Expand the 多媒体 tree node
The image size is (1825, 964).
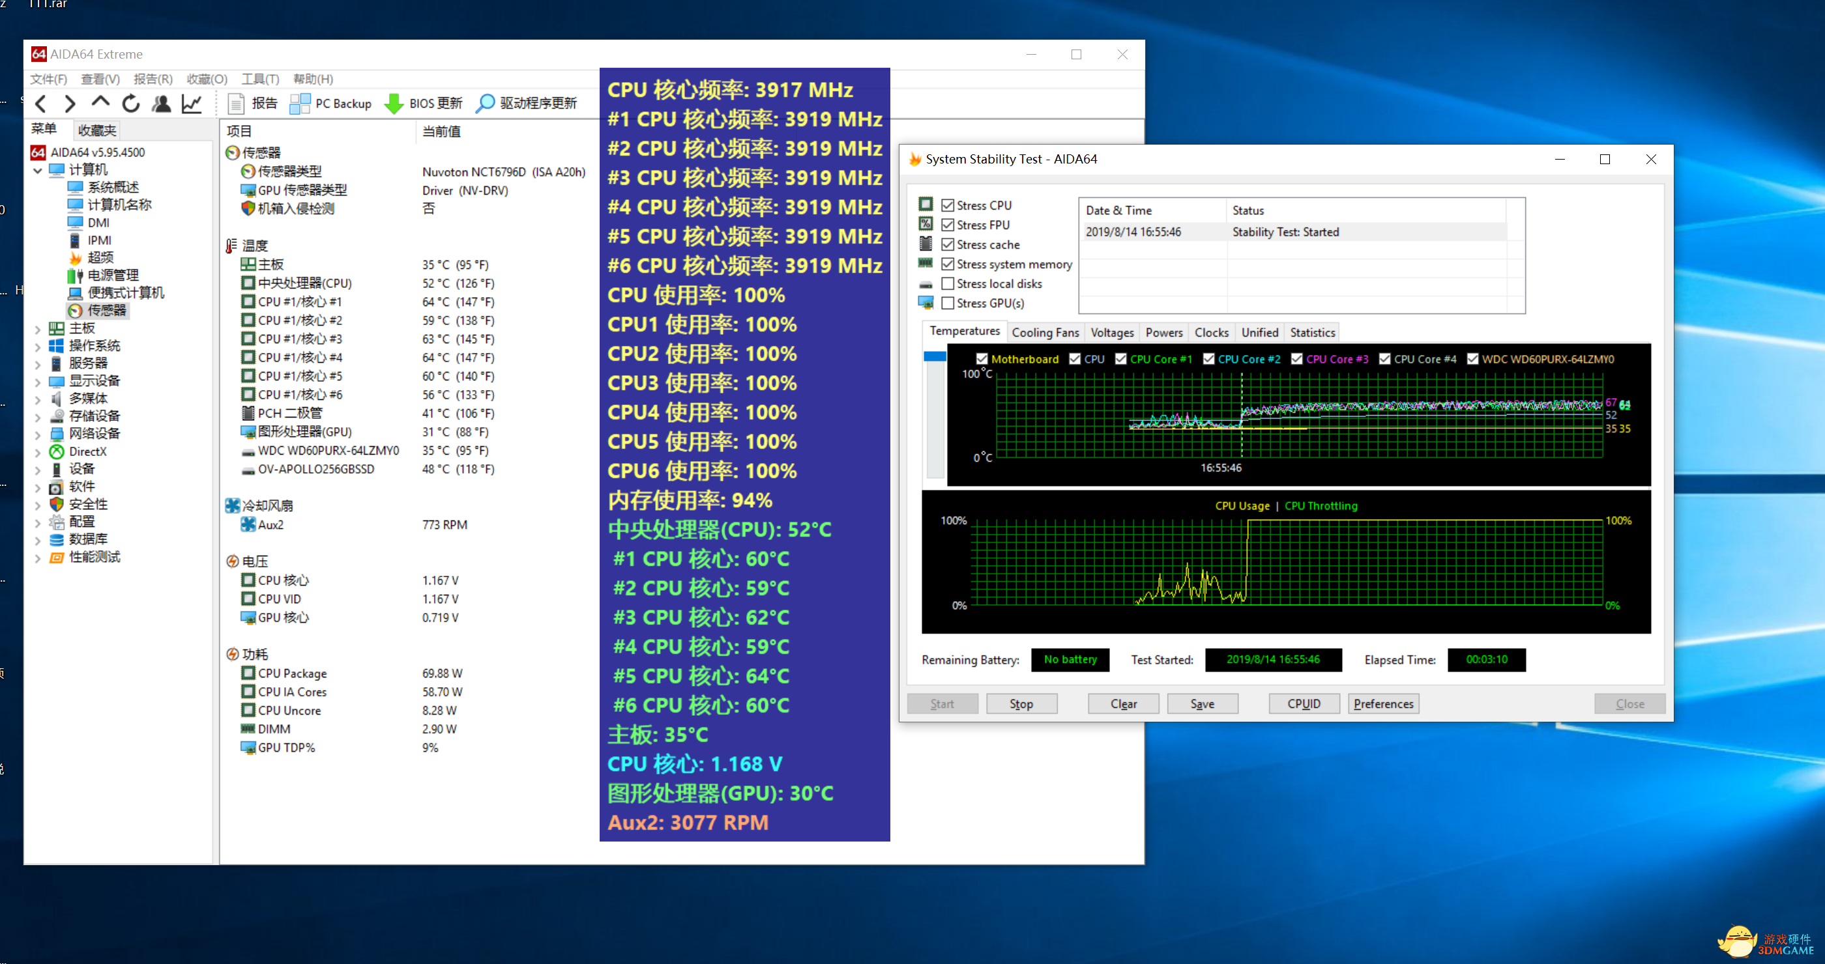coord(38,399)
